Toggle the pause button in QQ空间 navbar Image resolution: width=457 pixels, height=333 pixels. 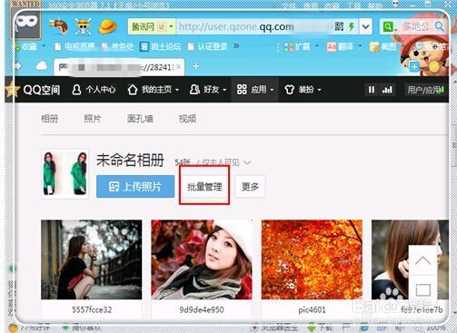coord(372,90)
